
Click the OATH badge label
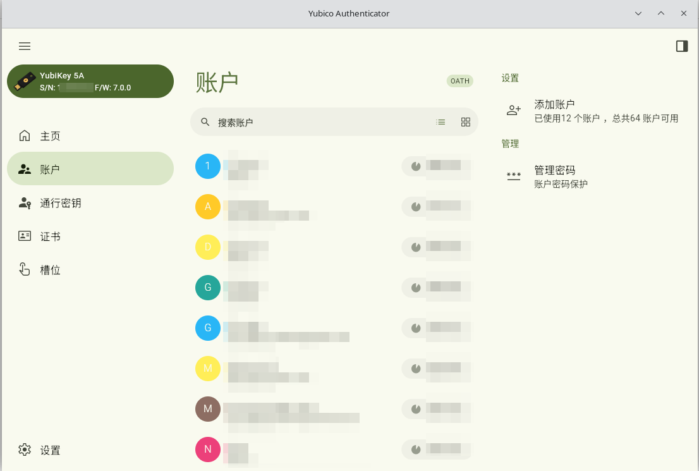pyautogui.click(x=459, y=81)
